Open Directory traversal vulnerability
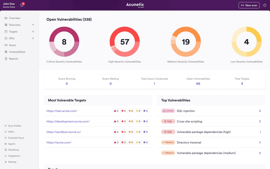270x169 pixels. pos(189,142)
